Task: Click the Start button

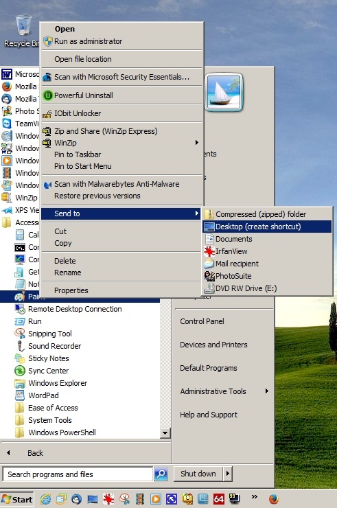Action: point(17,499)
